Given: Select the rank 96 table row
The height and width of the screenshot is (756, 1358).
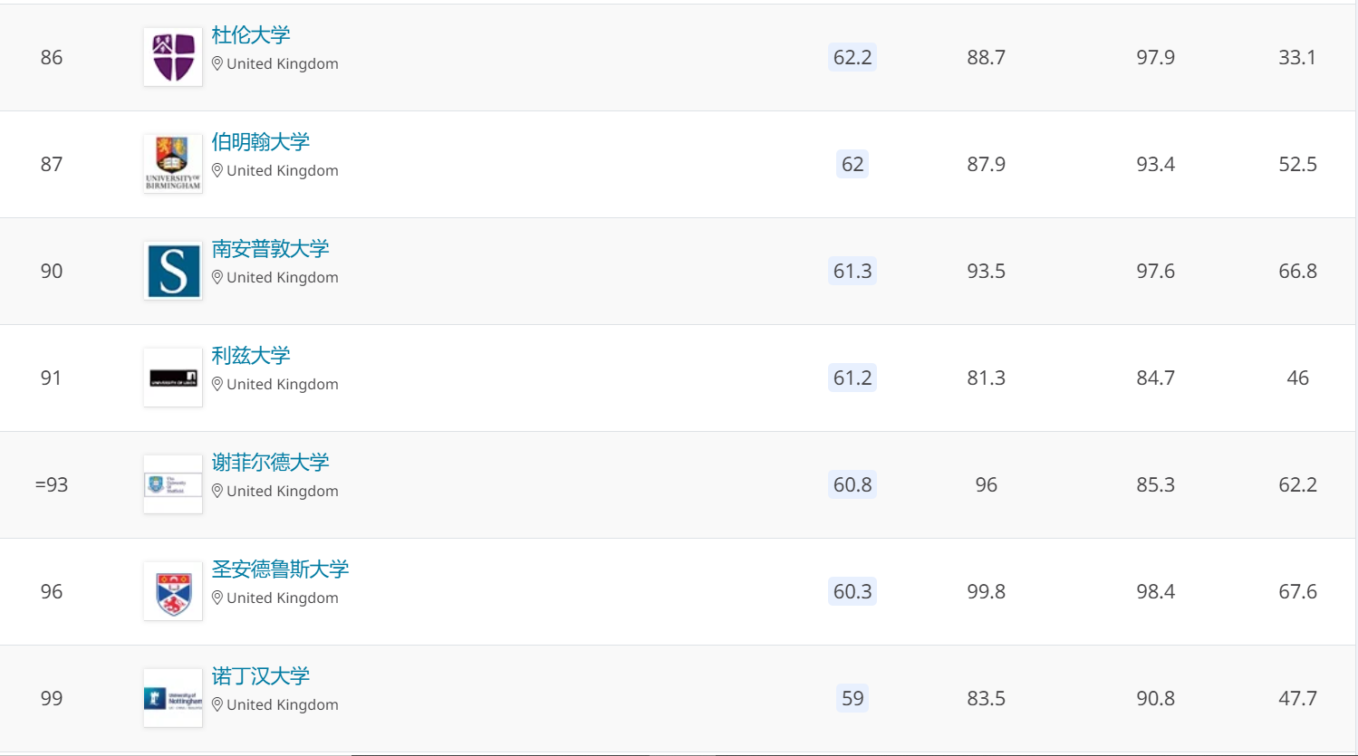Looking at the screenshot, I should [x=678, y=591].
